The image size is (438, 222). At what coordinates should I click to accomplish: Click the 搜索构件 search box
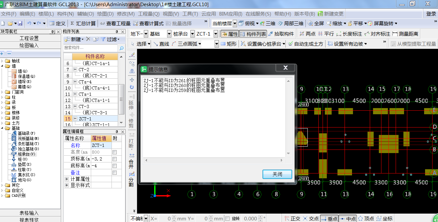[x=91, y=48]
